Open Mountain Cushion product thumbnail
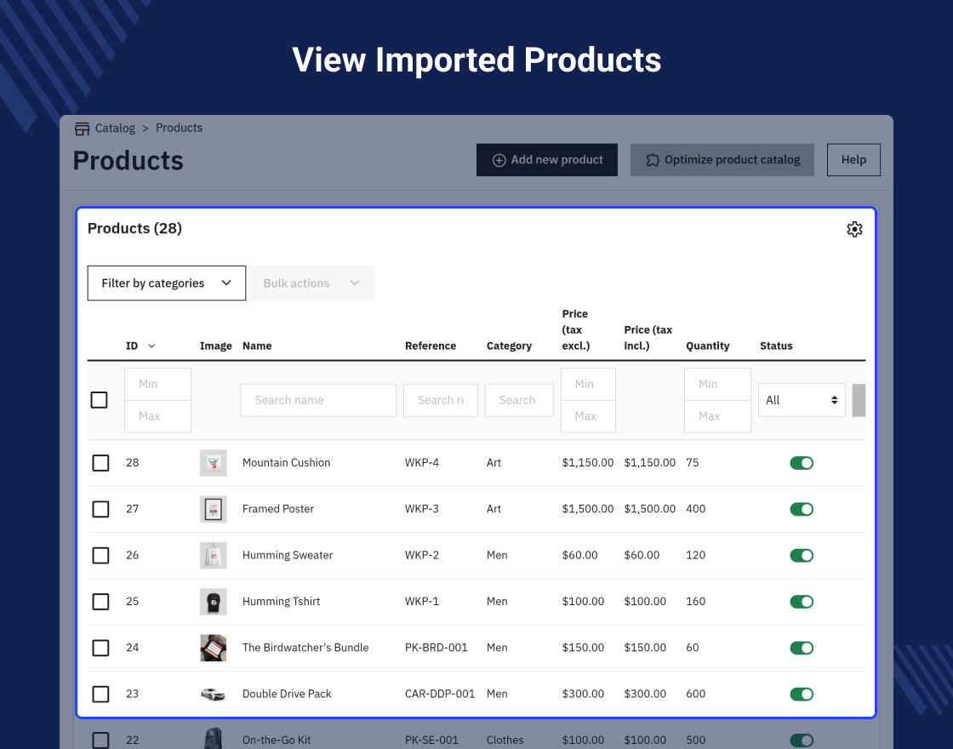This screenshot has width=953, height=749. coord(214,463)
